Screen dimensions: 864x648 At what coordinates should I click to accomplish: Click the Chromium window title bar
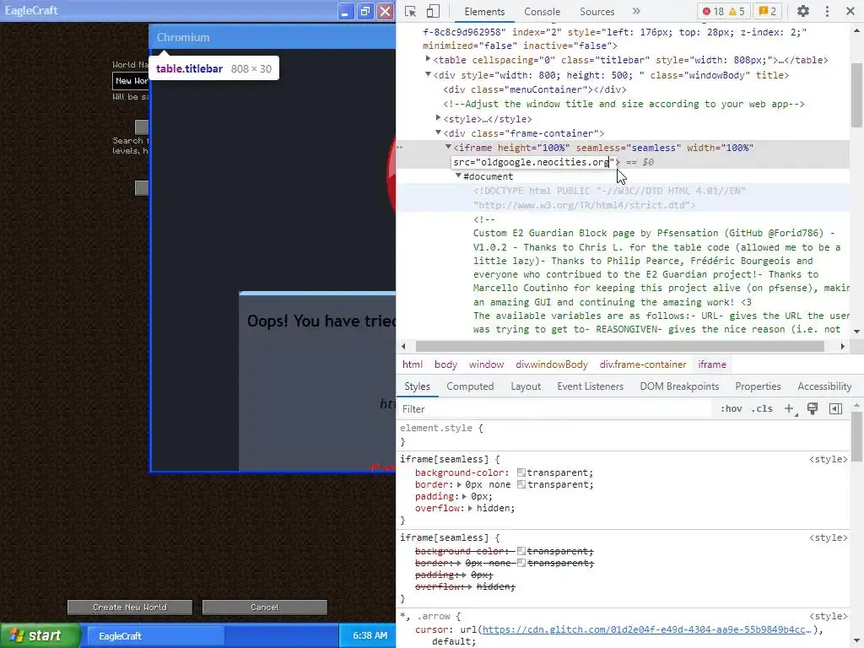[x=273, y=37]
